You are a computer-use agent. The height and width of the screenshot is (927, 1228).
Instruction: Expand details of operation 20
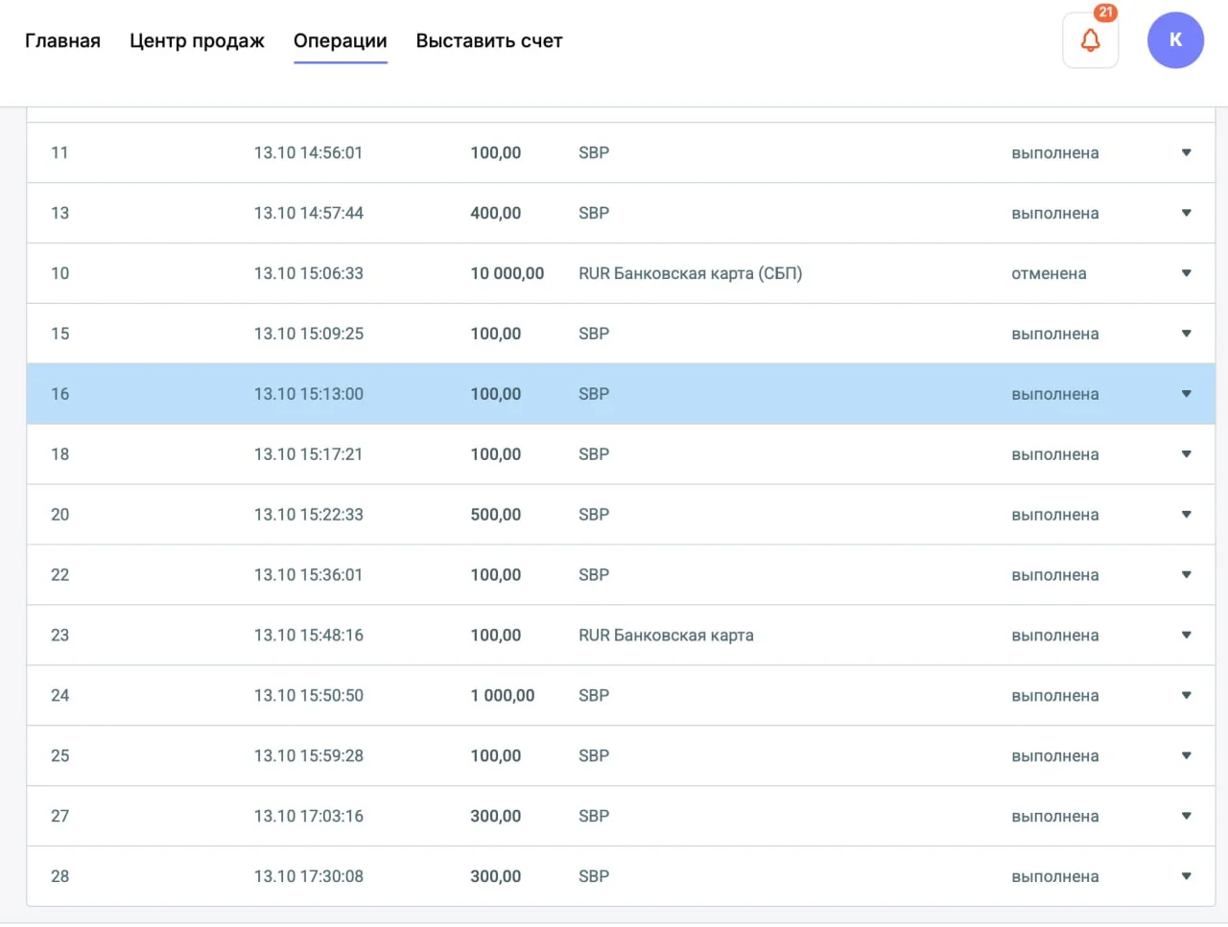point(1187,515)
